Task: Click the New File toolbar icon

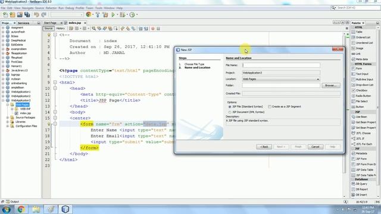Action: point(5,15)
